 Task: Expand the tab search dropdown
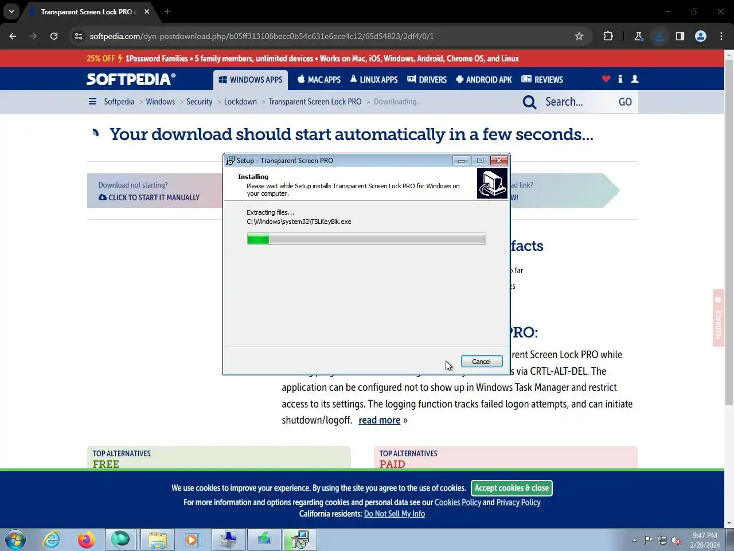point(11,11)
